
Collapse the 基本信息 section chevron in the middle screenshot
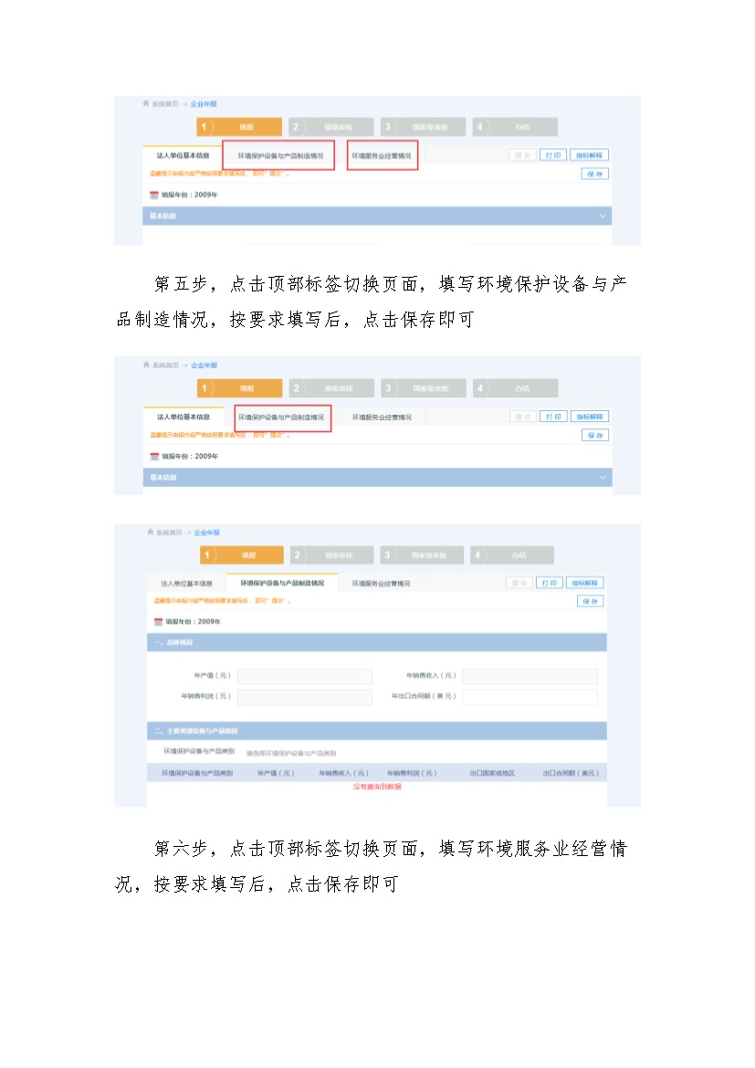pyautogui.click(x=602, y=478)
